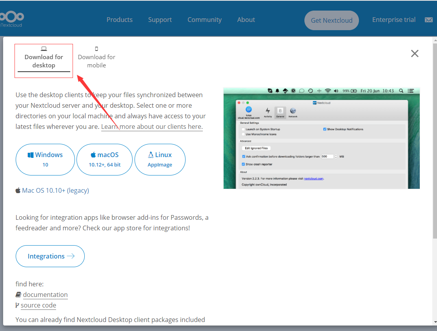The width and height of the screenshot is (437, 331).
Task: Click nextcloud.com link in About section
Action: pyautogui.click(x=313, y=179)
